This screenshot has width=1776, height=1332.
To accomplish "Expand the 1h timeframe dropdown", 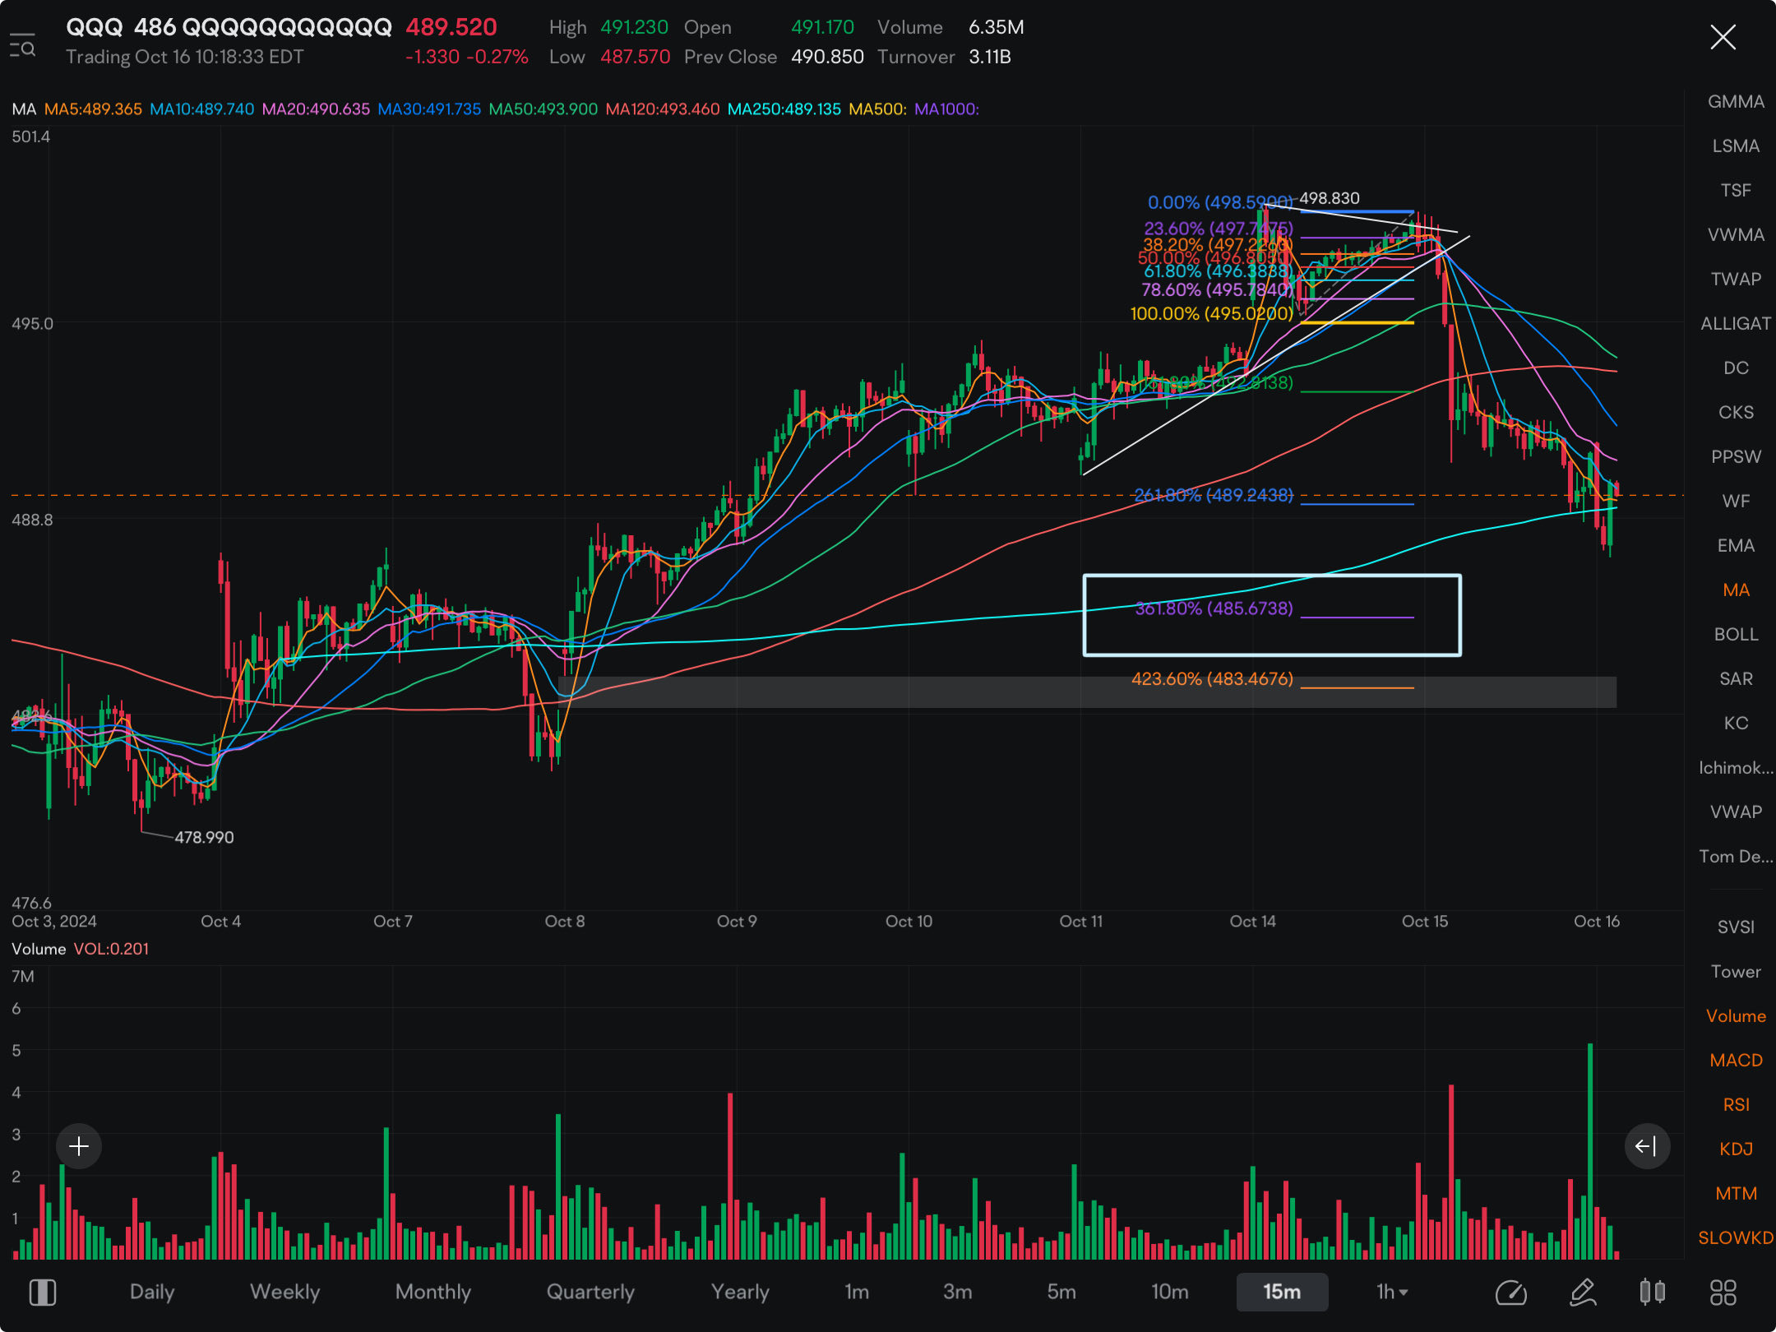I will tap(1392, 1293).
